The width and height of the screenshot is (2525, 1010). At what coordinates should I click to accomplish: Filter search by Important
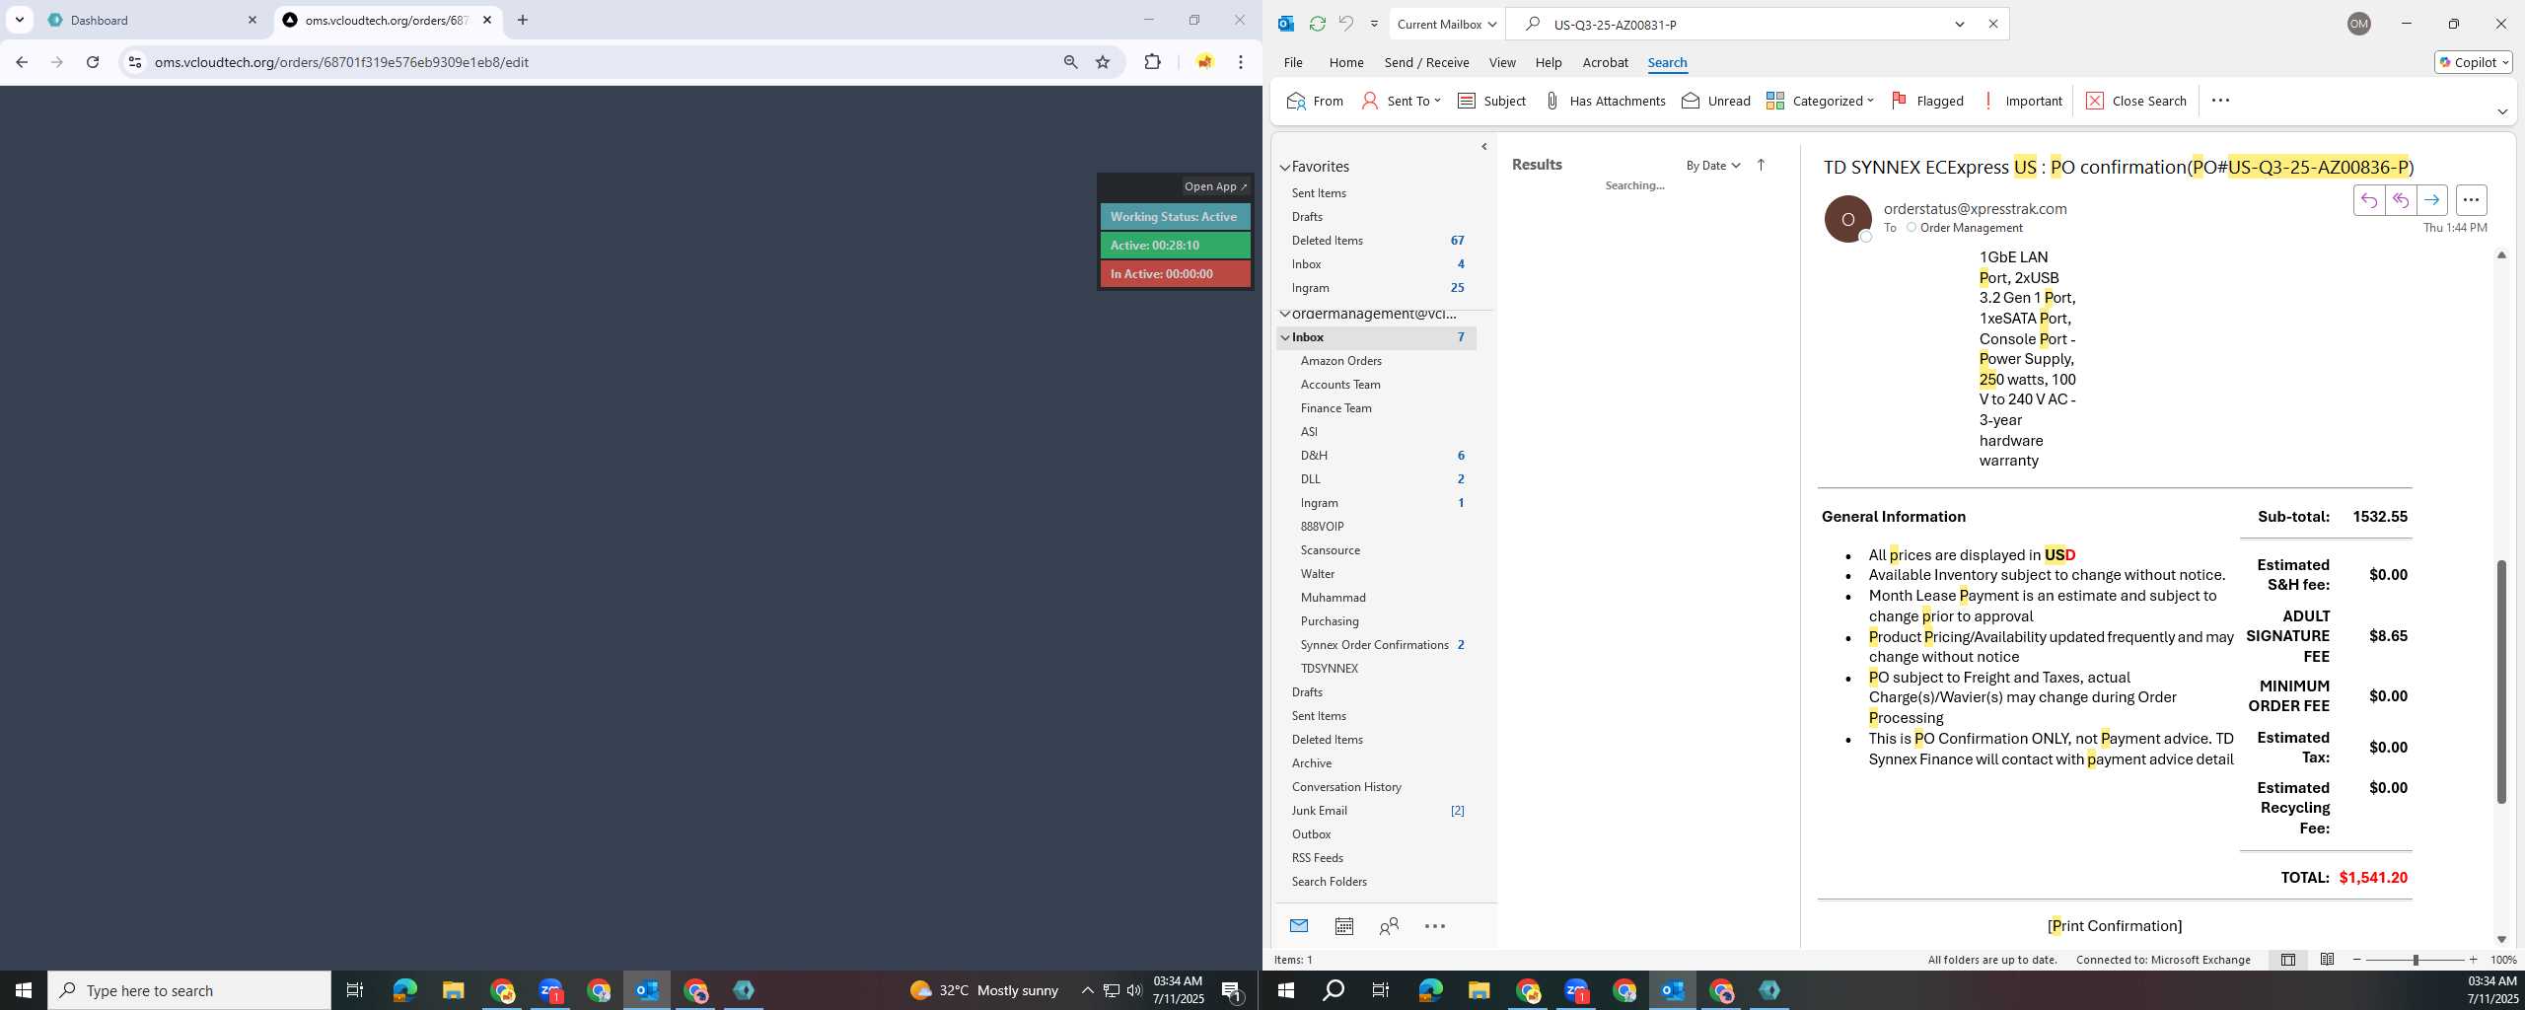[2022, 101]
